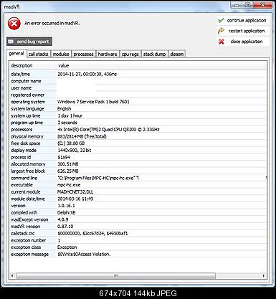Select module date/time value 2014-03-16 11:49
Viewport: 276px width, 299px height.
coord(75,199)
